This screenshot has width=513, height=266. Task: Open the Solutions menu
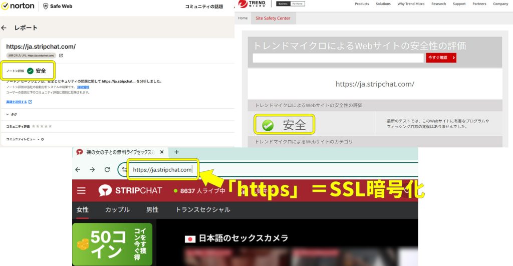click(383, 4)
